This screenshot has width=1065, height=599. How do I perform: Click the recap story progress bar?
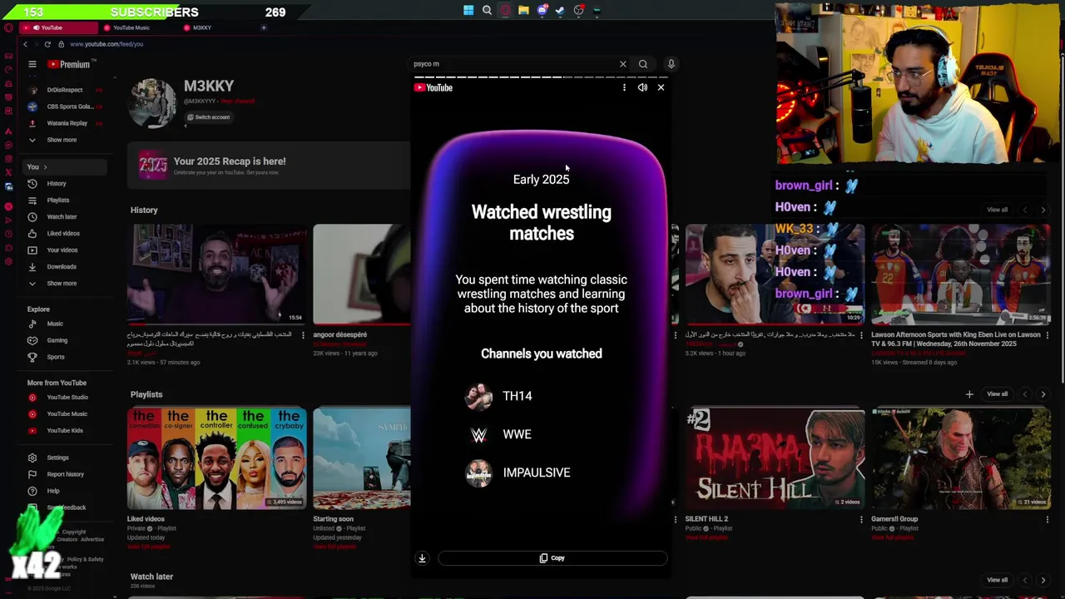tap(541, 77)
